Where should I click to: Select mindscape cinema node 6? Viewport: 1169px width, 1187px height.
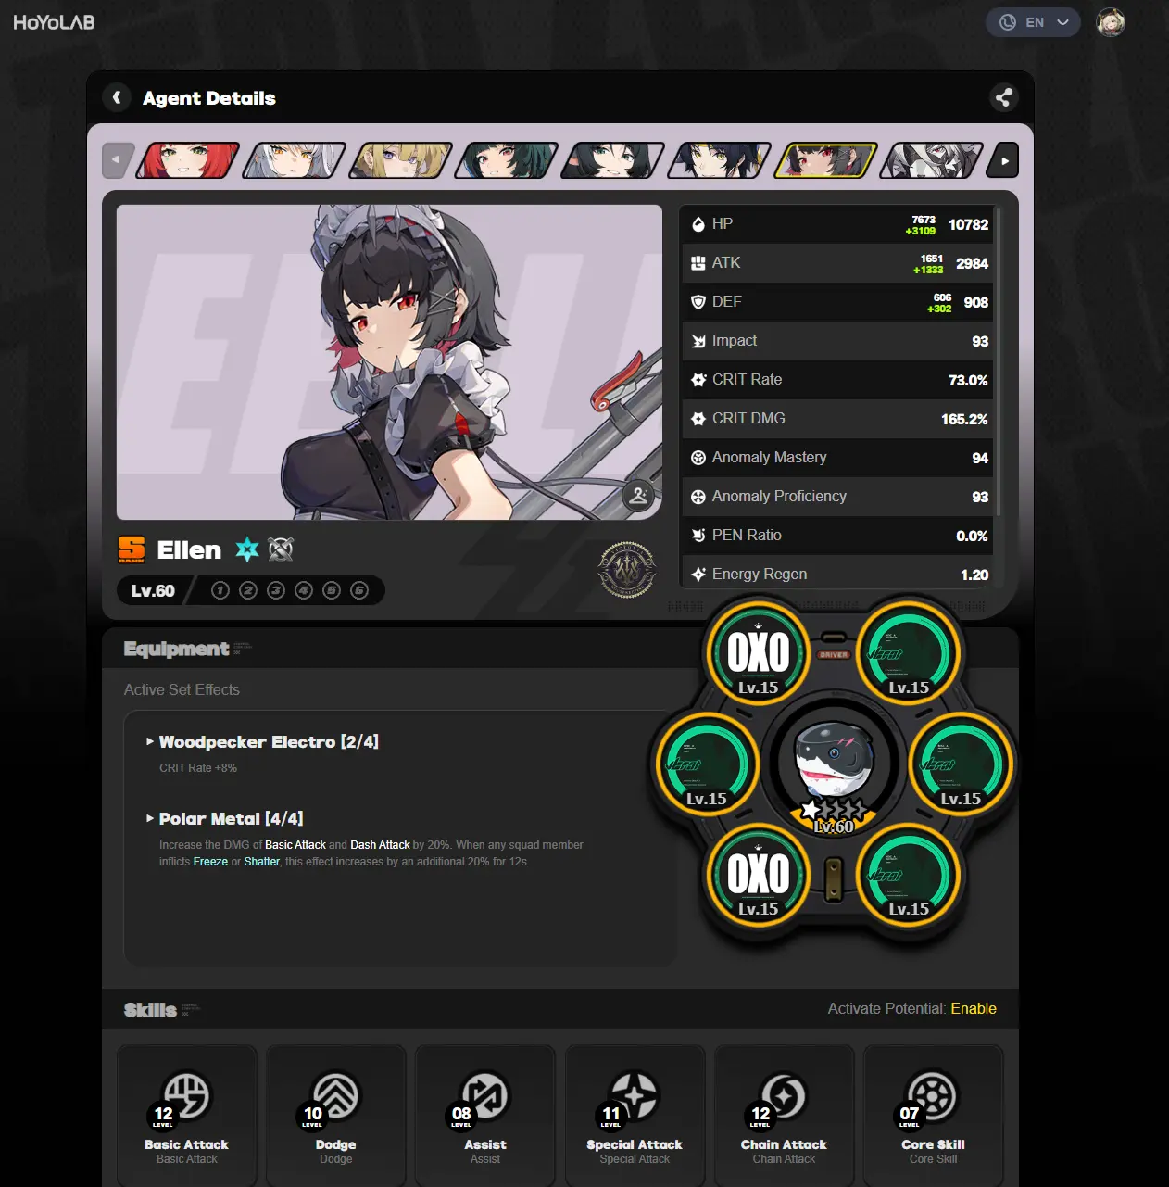[x=359, y=590]
